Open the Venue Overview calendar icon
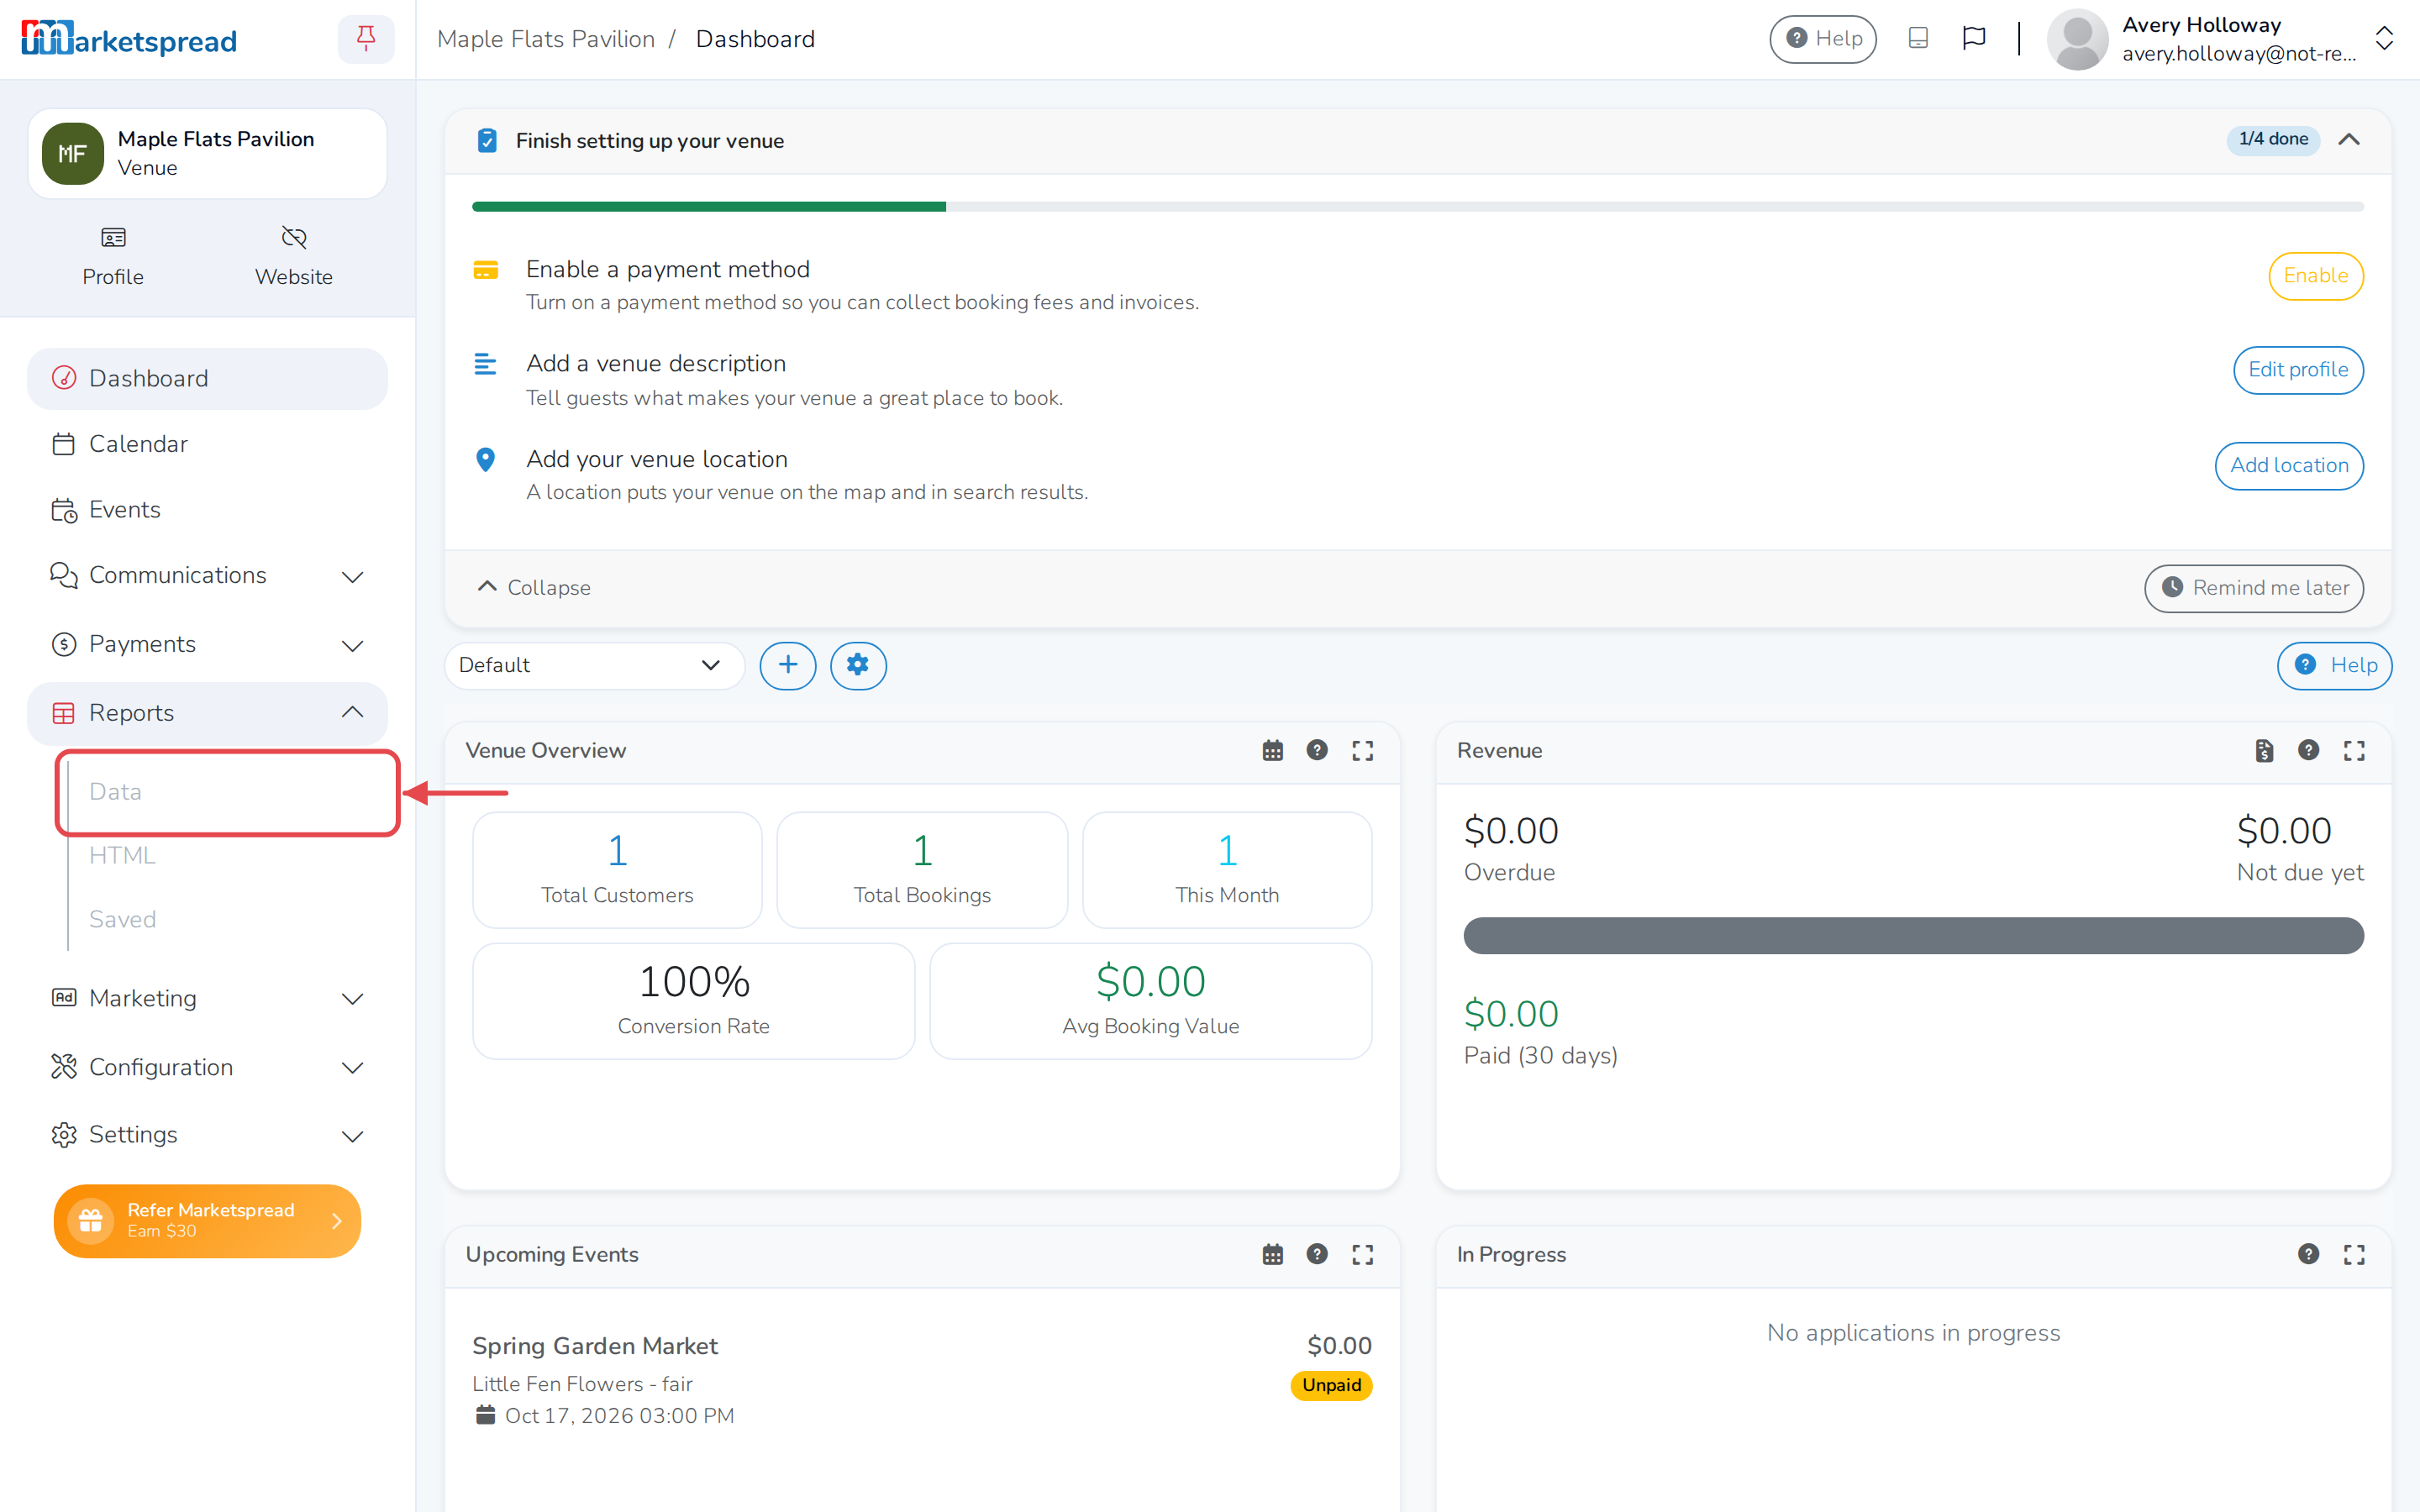 click(1272, 750)
